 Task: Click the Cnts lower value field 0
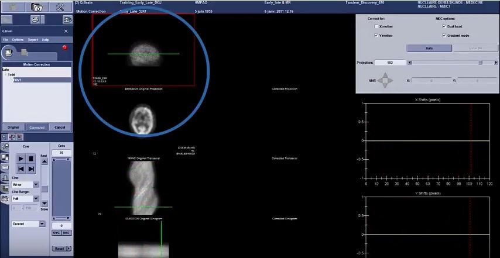pos(61,225)
